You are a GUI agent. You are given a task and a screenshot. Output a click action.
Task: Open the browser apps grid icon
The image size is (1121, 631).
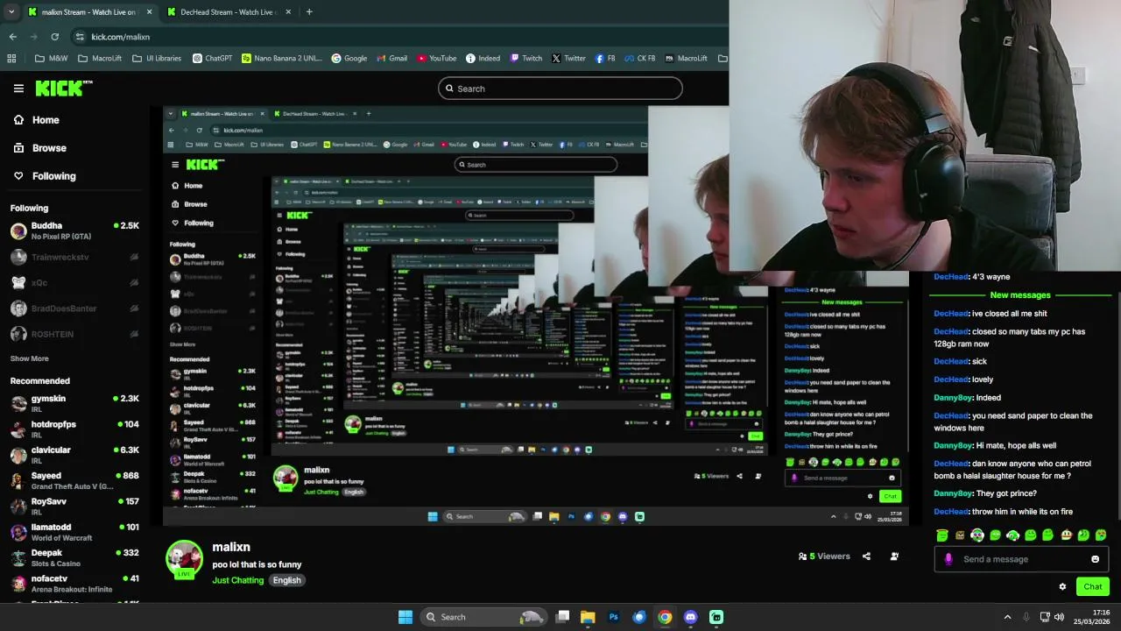click(x=11, y=59)
